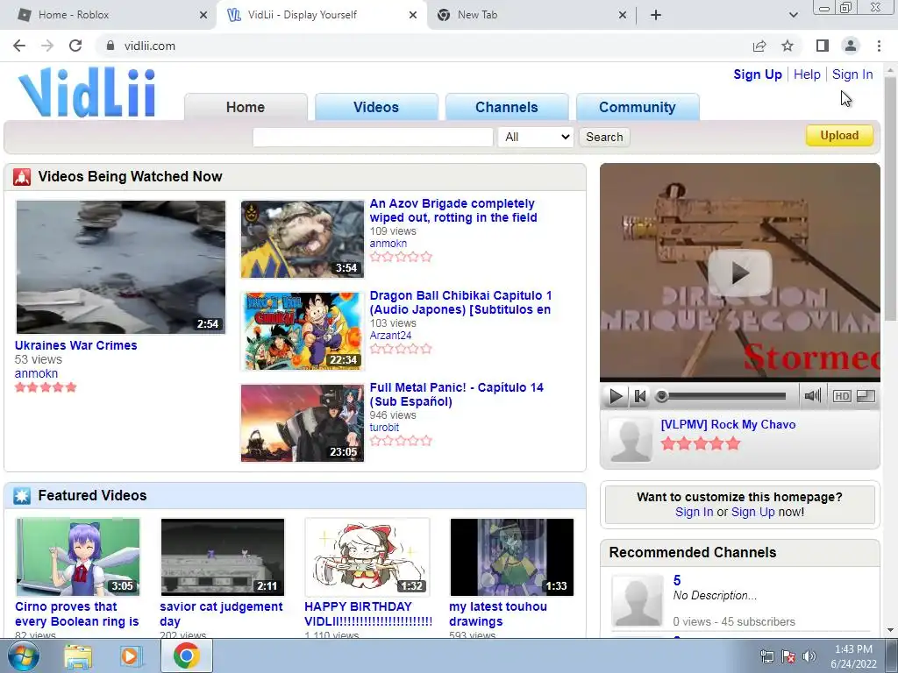Click the star rating under Full Metal Panic

pos(401,441)
